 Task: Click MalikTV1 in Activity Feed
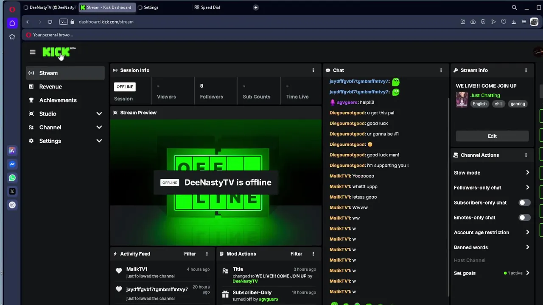(x=137, y=269)
